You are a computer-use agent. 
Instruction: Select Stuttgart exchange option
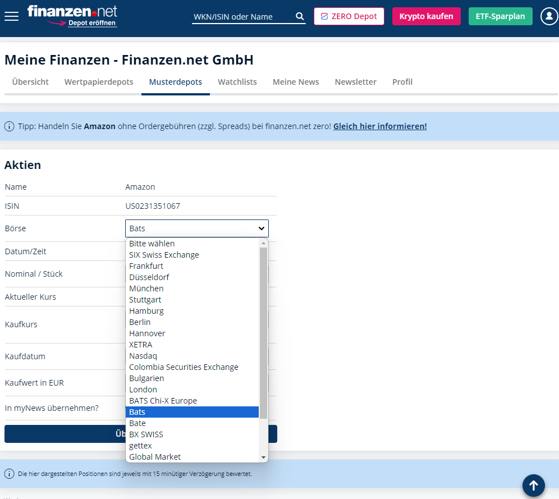coord(192,300)
